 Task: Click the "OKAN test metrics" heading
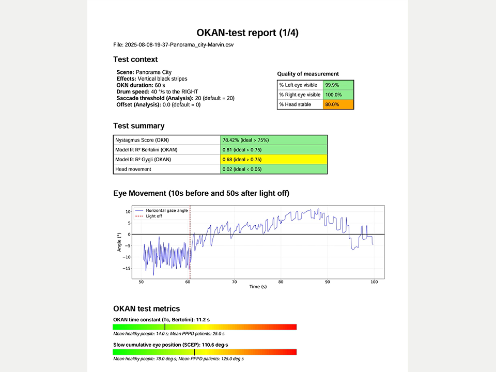pos(146,309)
